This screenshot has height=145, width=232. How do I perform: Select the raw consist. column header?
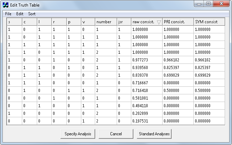(143, 22)
